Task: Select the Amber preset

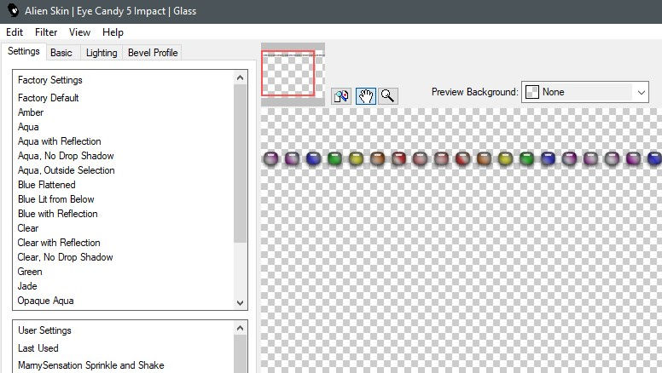Action: pos(31,112)
